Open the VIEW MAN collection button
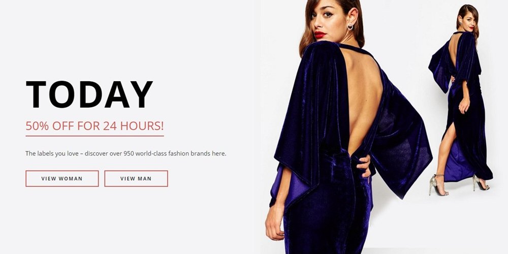 [136, 178]
